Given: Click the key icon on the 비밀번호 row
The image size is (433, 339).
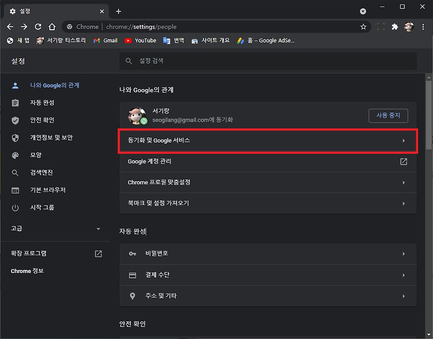Looking at the screenshot, I should tap(133, 253).
